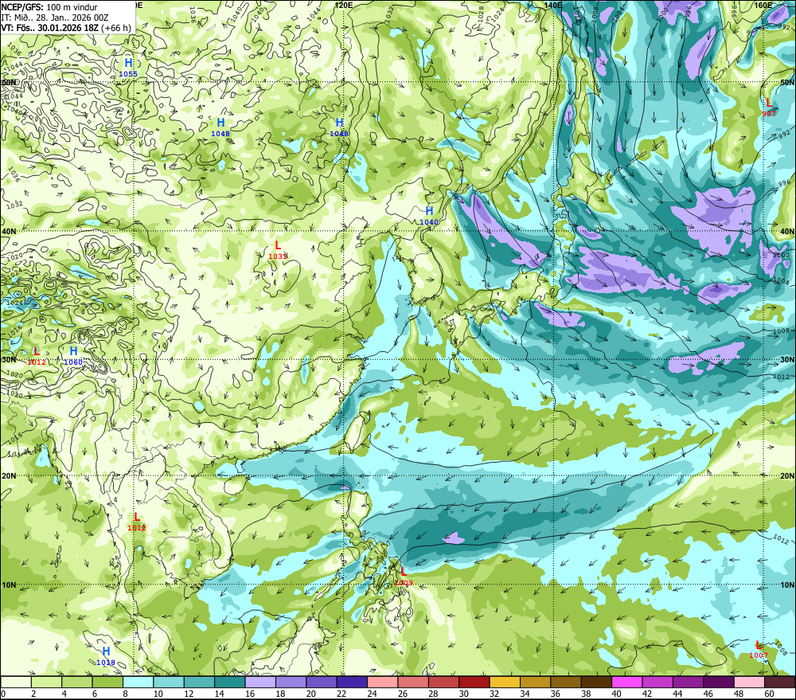Select the 30–32 dark red legend swatch
The image size is (796, 700).
[474, 682]
